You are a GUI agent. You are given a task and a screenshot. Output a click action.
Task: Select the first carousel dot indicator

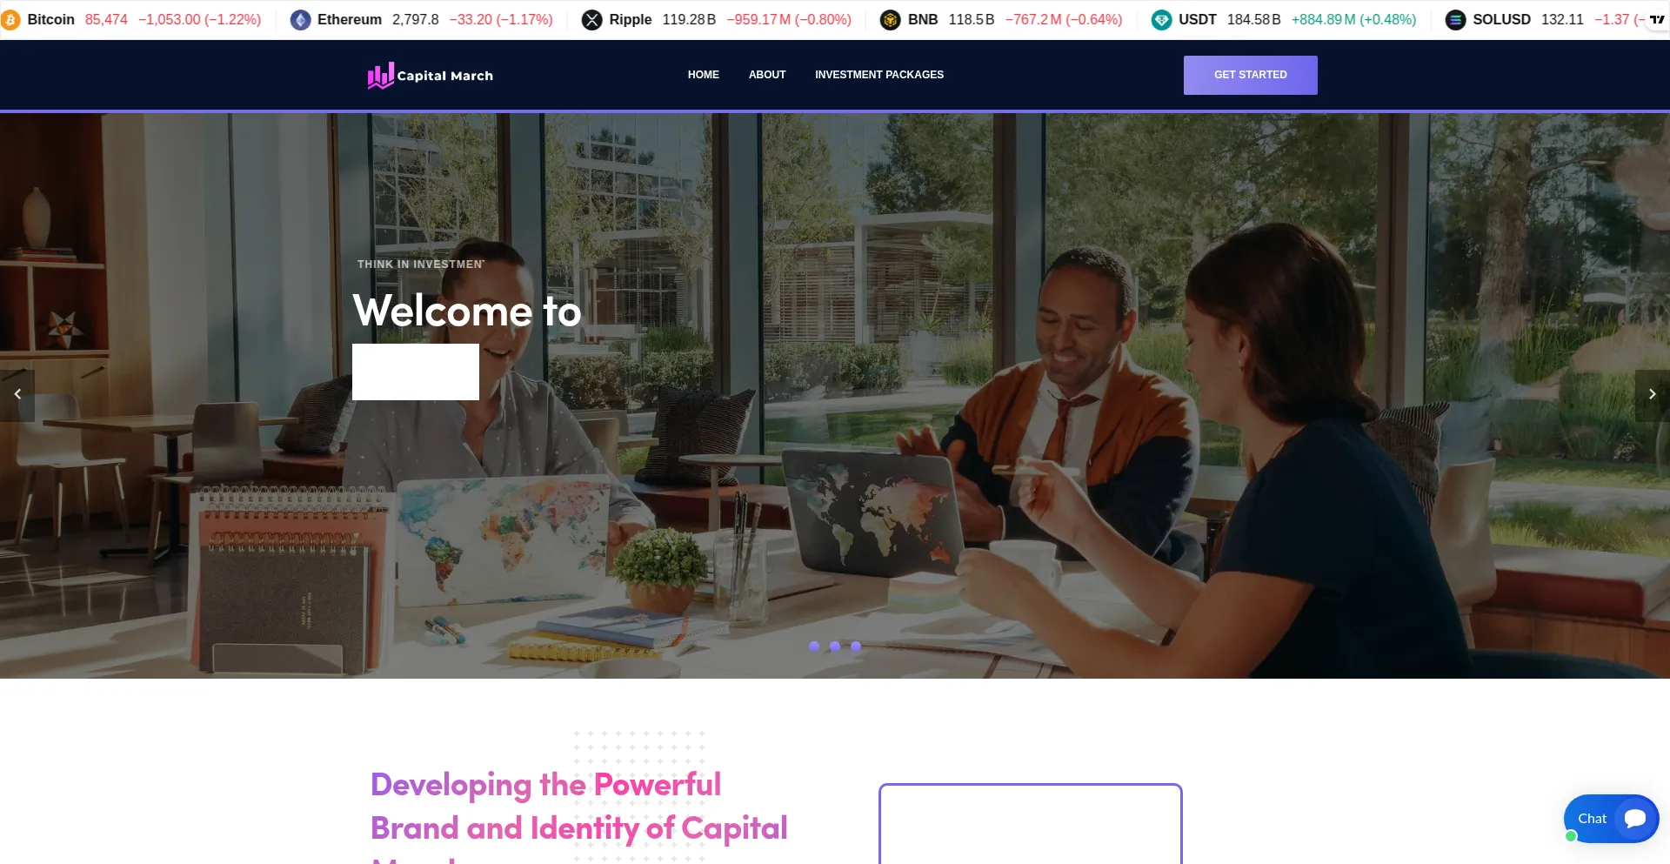click(x=814, y=646)
